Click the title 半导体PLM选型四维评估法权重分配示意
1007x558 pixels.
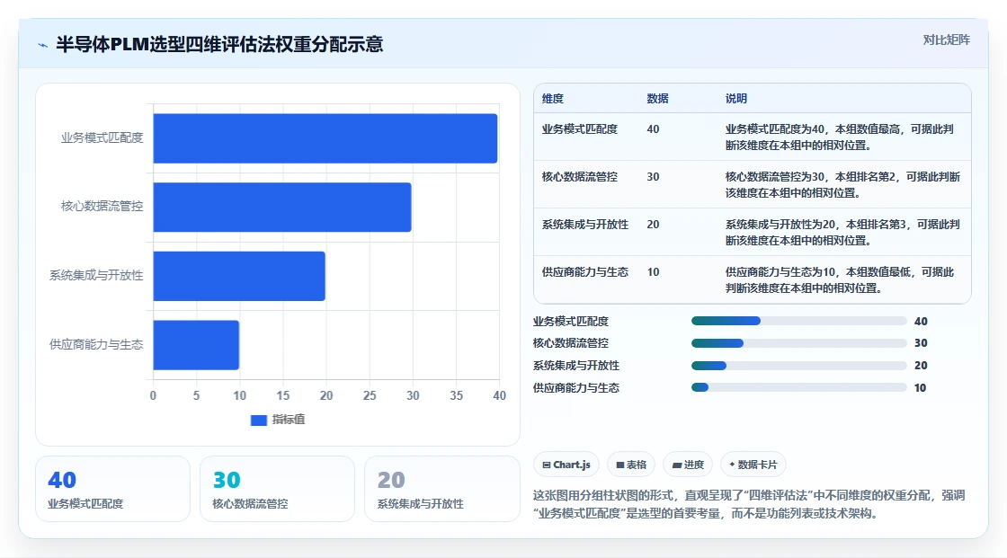point(219,44)
